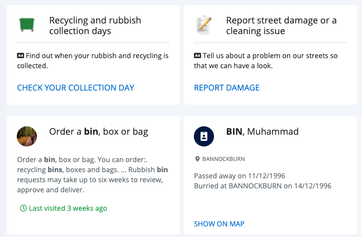Click the Ad badge beside 'Tell us about'
The width and height of the screenshot is (362, 237).
(x=197, y=55)
